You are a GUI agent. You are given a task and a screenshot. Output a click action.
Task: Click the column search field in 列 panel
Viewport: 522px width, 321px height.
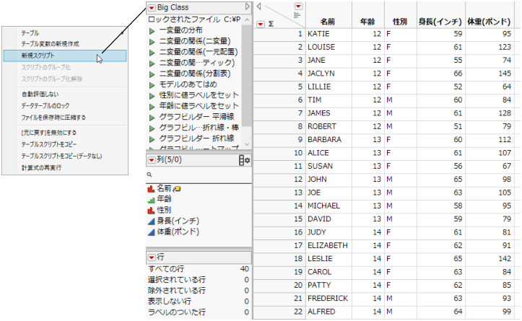[195, 175]
